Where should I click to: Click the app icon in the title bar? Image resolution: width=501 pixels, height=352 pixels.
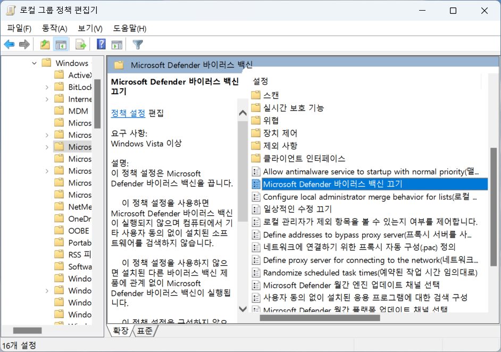coord(11,10)
